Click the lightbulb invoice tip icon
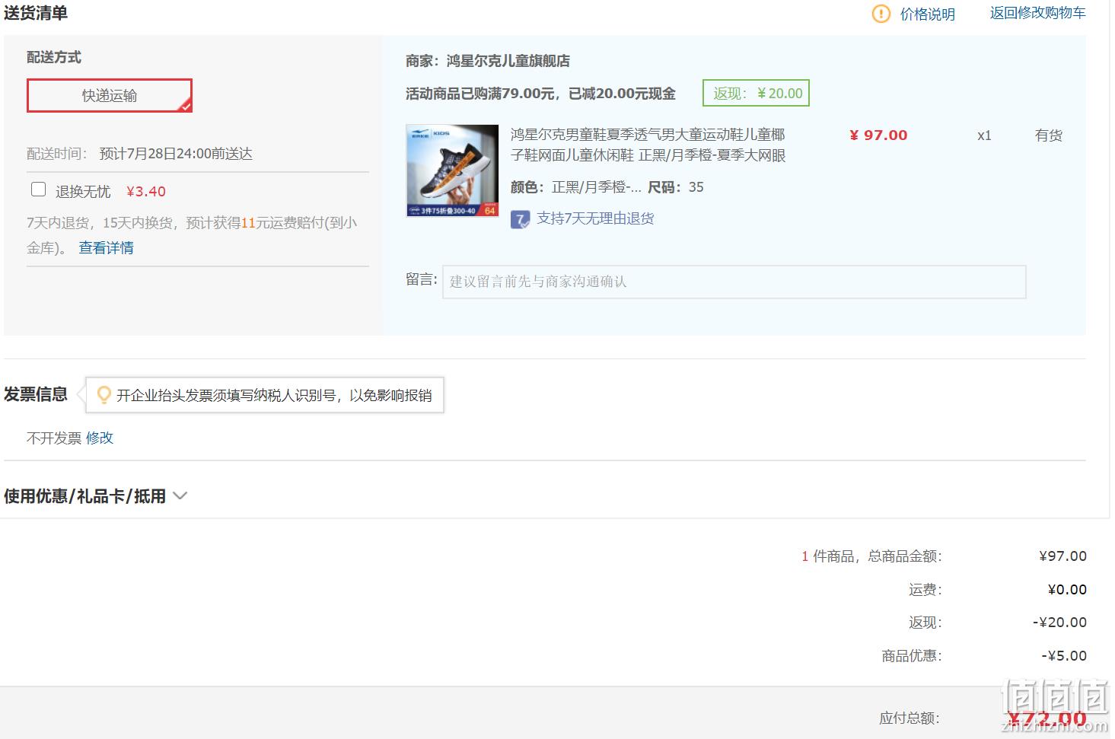The width and height of the screenshot is (1115, 739). (x=104, y=395)
